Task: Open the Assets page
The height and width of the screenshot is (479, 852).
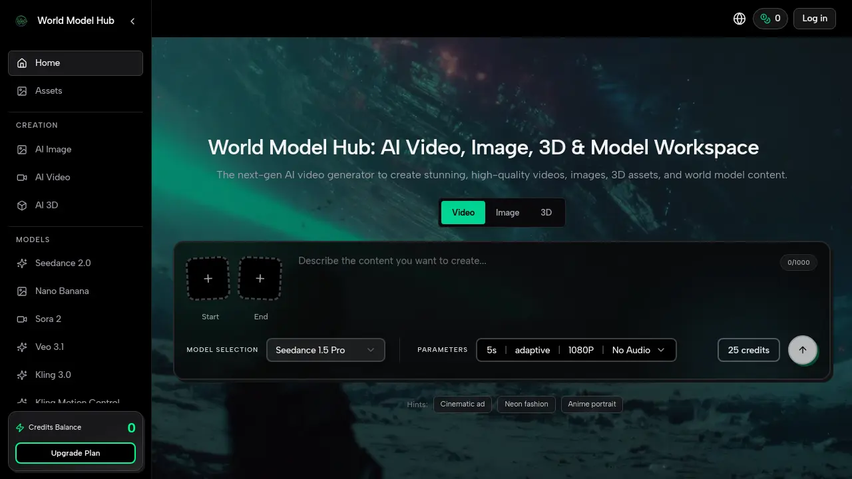Action: click(x=76, y=91)
